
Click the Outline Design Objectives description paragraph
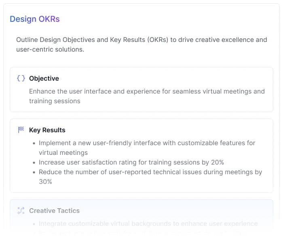141,45
